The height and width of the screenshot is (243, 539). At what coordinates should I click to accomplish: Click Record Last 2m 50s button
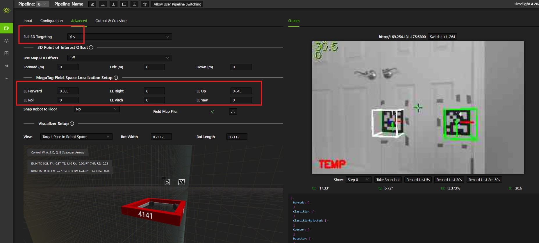(x=484, y=180)
